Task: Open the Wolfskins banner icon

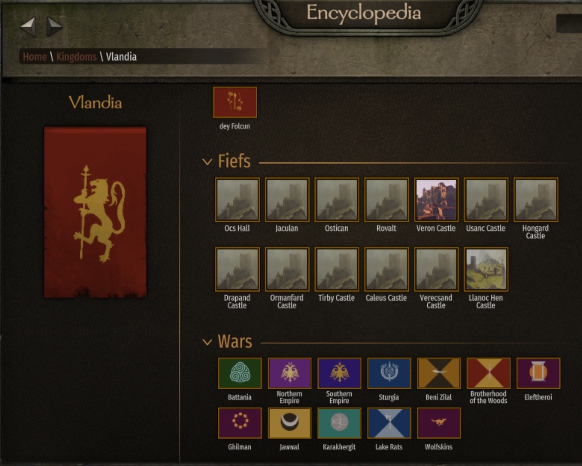Action: [x=439, y=423]
